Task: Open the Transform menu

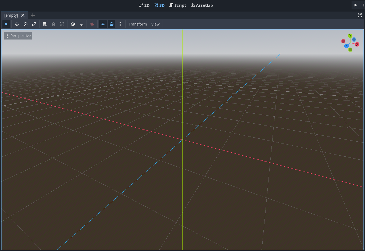Action: coord(138,24)
